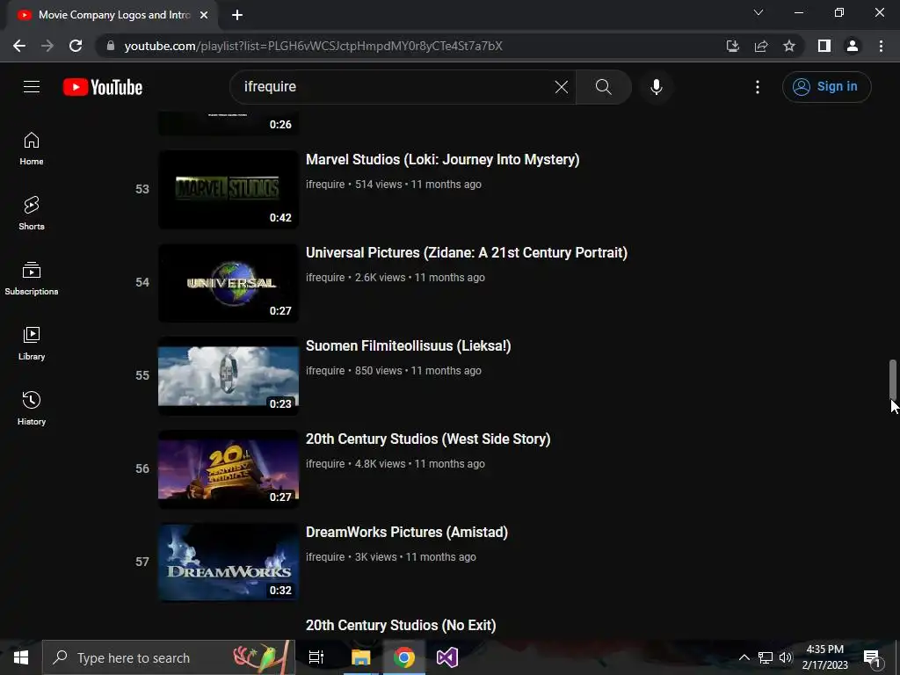Screen dimensions: 900x675
Task: Click the Universal globe thumbnail
Action: (x=229, y=282)
